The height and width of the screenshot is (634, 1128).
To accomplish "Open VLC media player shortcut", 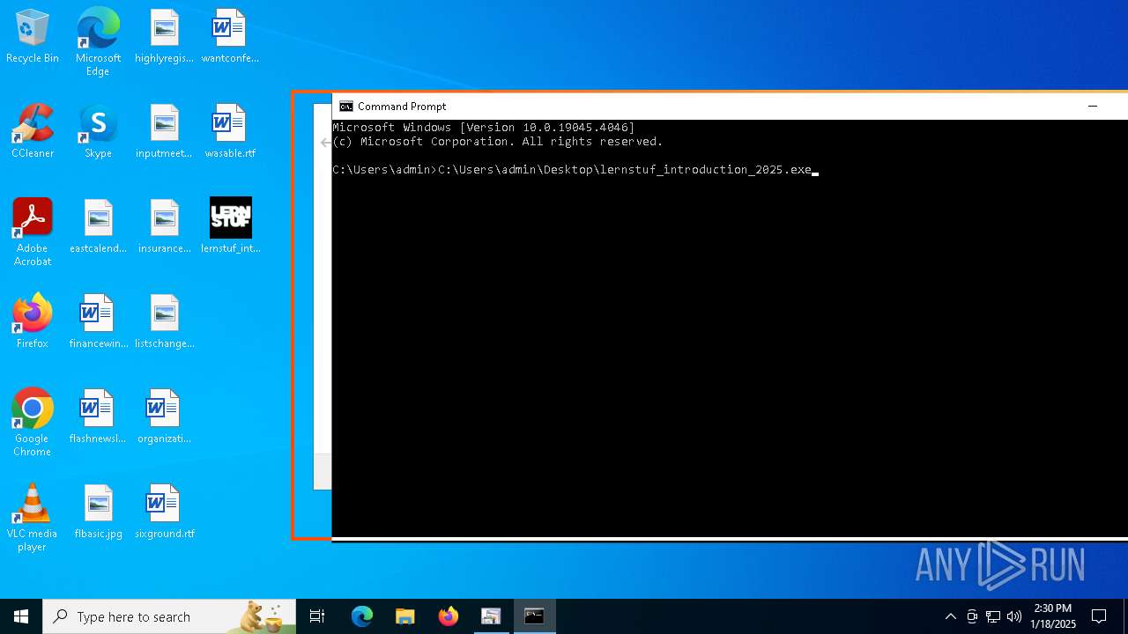I will coord(33,517).
